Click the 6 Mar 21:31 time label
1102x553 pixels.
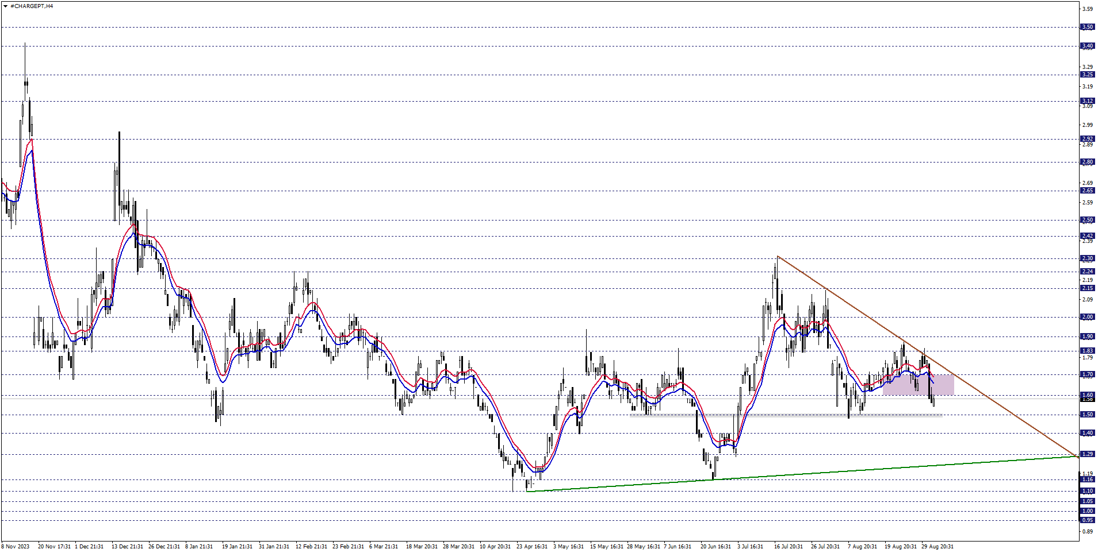click(x=384, y=547)
